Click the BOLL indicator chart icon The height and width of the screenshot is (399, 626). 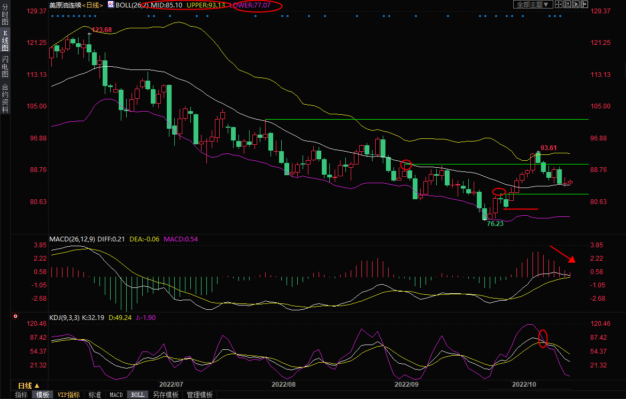coord(111,4)
